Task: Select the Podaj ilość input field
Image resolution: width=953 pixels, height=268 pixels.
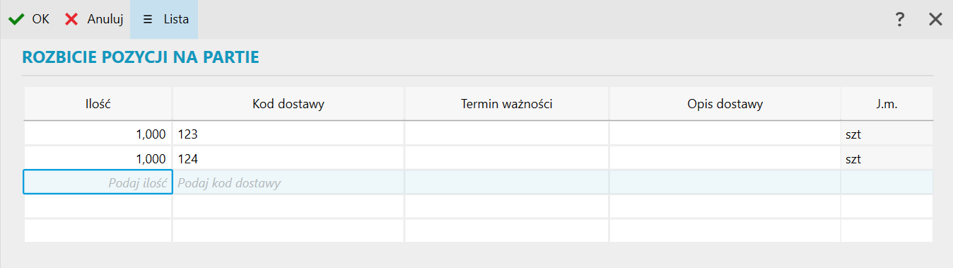Action: tap(98, 182)
